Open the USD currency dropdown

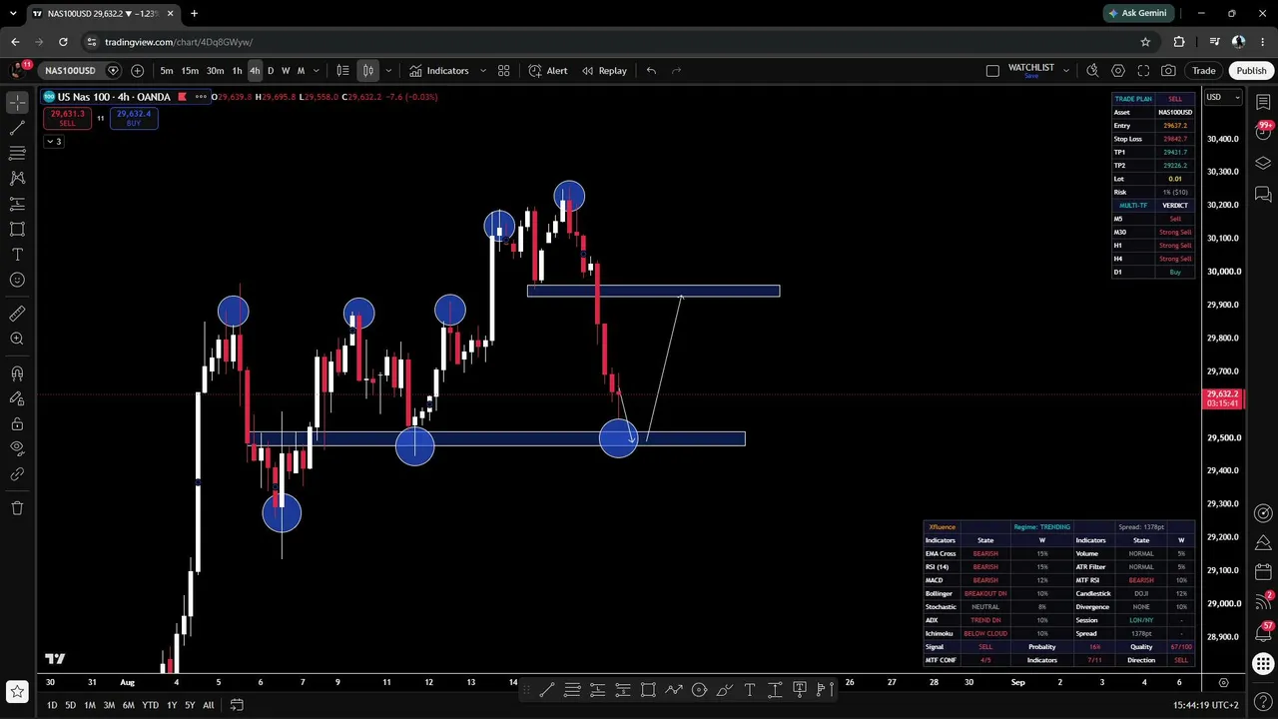click(x=1223, y=97)
